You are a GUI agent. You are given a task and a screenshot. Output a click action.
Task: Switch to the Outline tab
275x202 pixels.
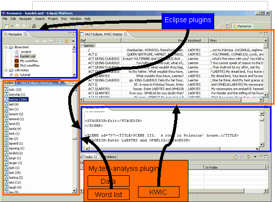pyautogui.click(x=8, y=82)
